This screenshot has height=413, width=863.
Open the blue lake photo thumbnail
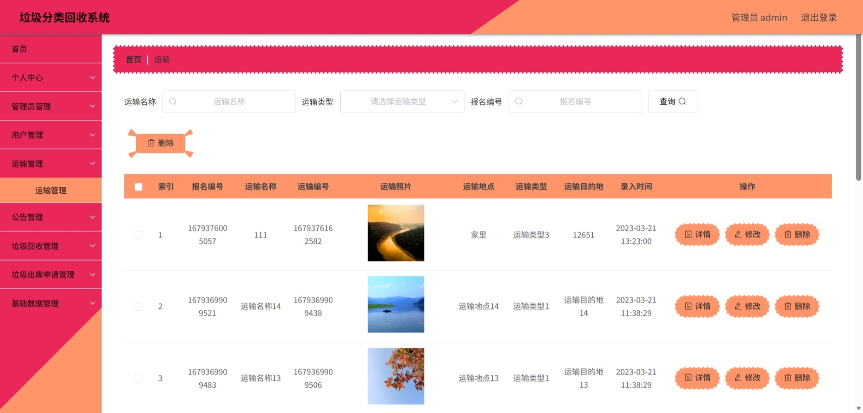coord(396,304)
